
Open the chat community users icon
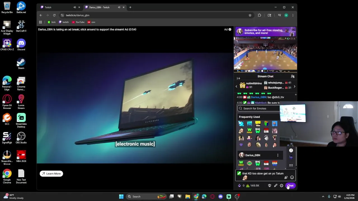(293, 76)
